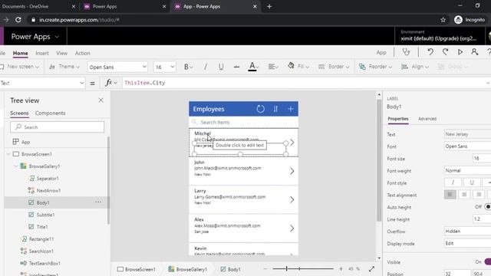Viewport: 491px width, 276px height.
Task: Switch to Components tab
Action: tap(50, 113)
